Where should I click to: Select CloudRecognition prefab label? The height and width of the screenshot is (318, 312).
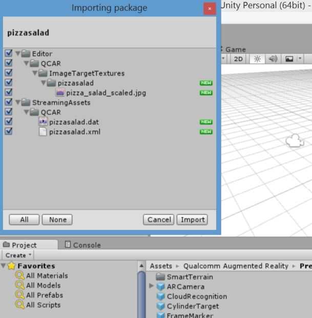pos(197,296)
